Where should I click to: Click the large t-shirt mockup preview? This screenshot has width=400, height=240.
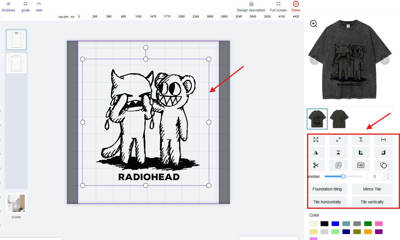point(350,60)
